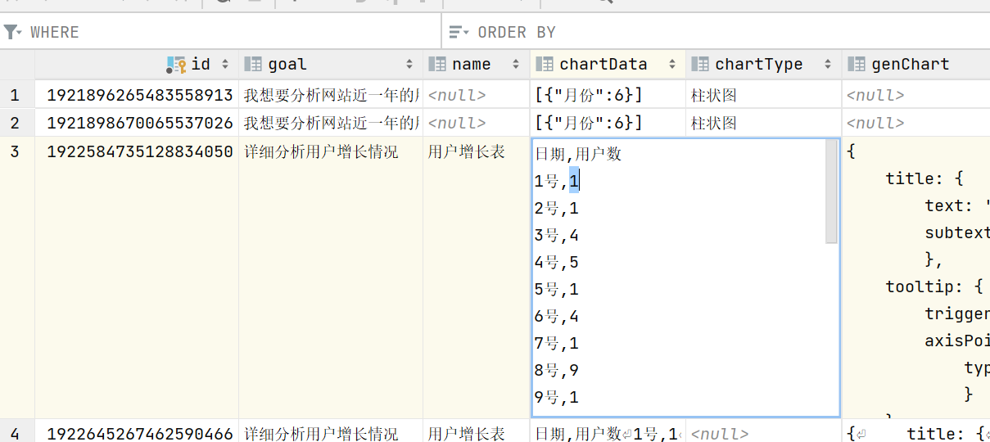
Task: Click the ORDER BY sort icon
Action: [459, 32]
